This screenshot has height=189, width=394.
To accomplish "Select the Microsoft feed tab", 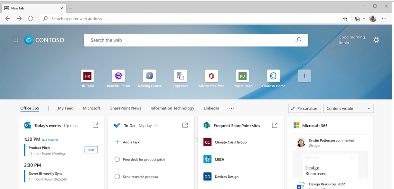I will 91,108.
